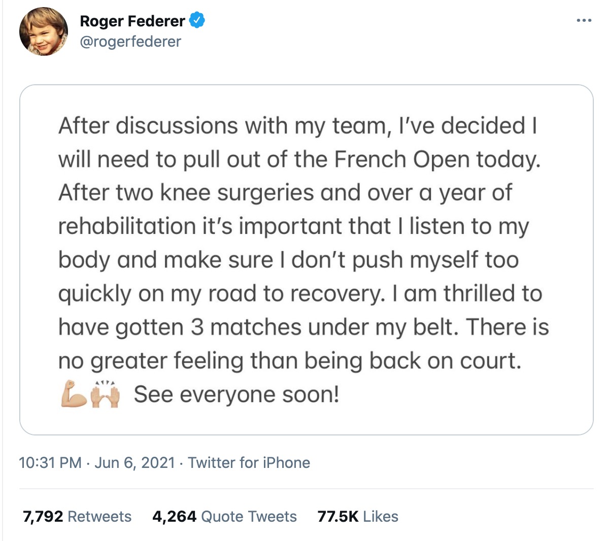Screen dimensions: 607x541
Task: Click Roger Federer's profile avatar photo
Action: (44, 31)
